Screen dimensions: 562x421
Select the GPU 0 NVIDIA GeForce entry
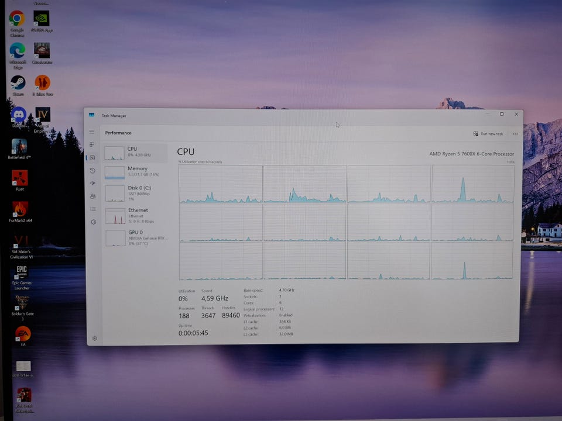(136, 238)
